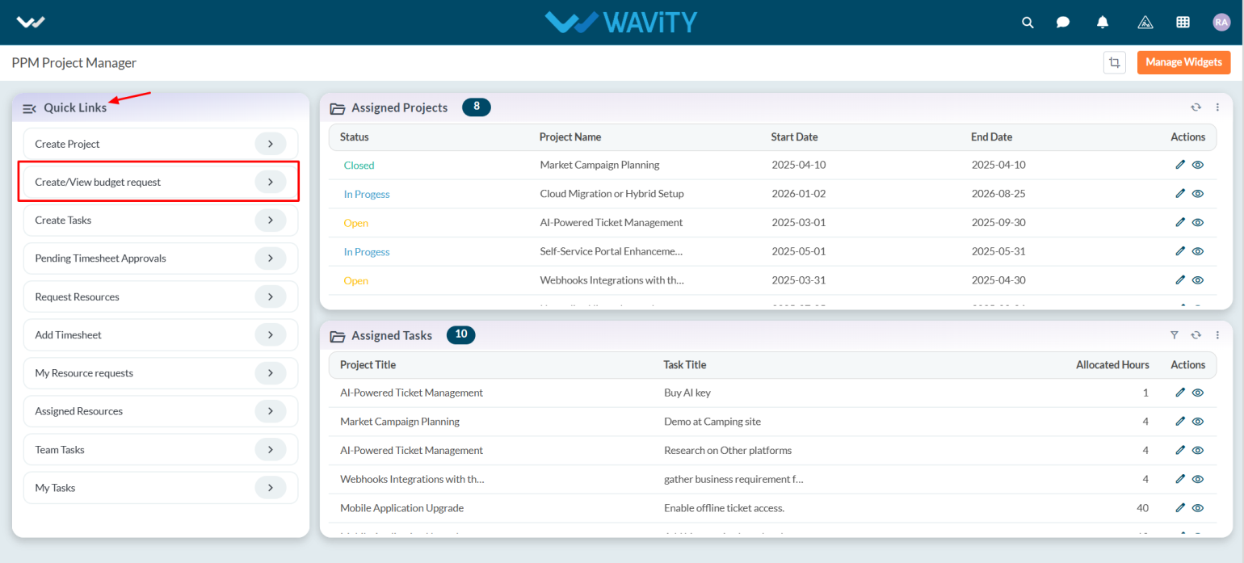This screenshot has width=1244, height=563.
Task: View the Research on Other platforms task
Action: (1198, 450)
